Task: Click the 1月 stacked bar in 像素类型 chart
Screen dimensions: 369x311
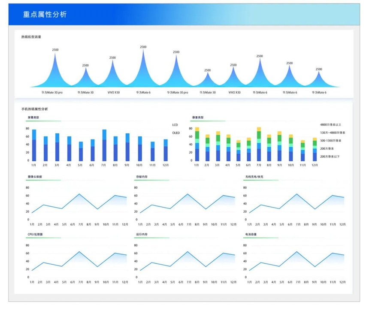Action: point(197,144)
